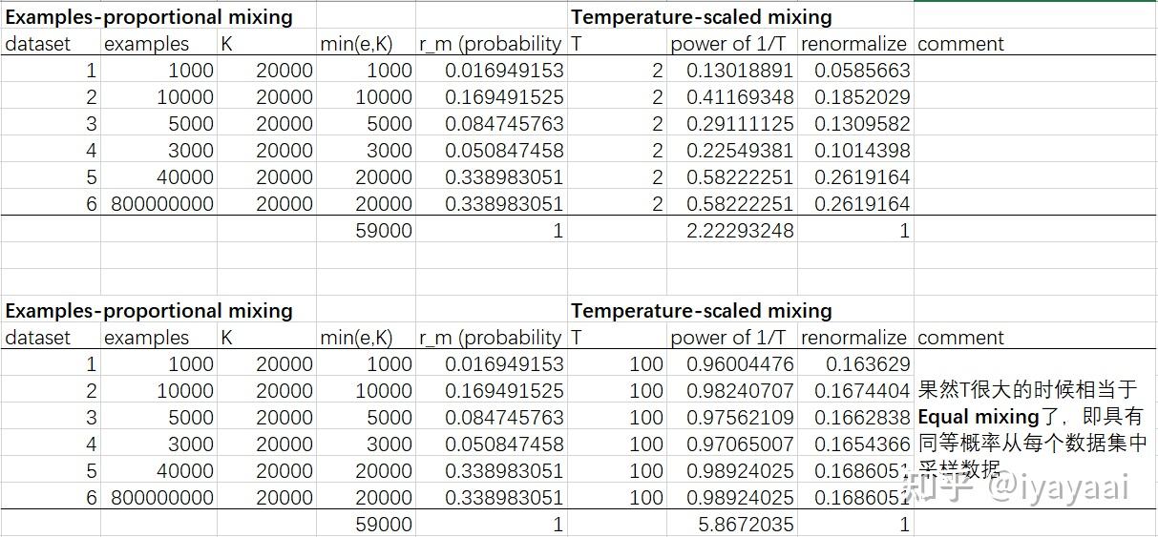1158x537 pixels.
Task: Click the bold Equal mixing comment text
Action: click(x=978, y=417)
